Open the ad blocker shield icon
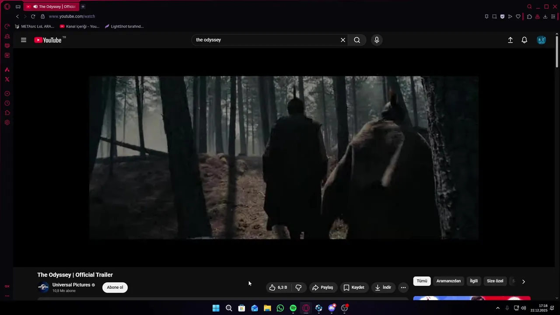Viewport: 560px width, 315px height. (502, 16)
